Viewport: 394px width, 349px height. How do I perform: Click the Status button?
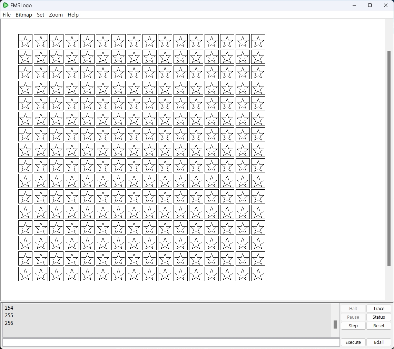(379, 317)
